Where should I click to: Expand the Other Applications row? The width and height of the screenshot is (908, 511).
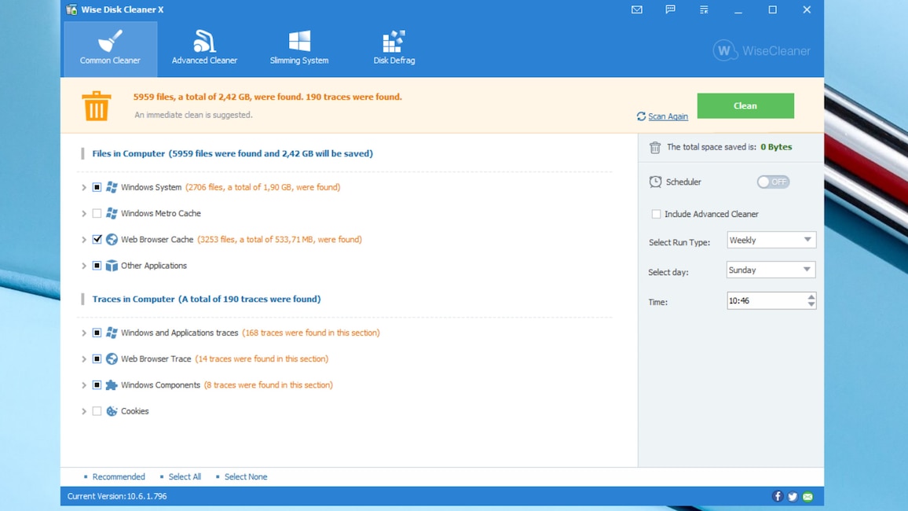[83, 266]
